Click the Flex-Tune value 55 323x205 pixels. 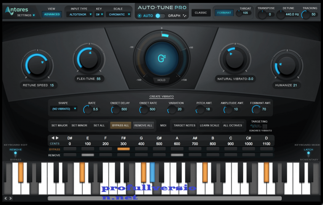[x=98, y=79]
